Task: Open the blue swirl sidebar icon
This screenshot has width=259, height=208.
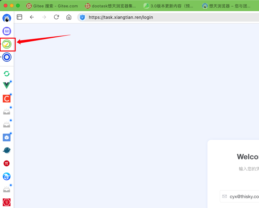Action: 7,176
